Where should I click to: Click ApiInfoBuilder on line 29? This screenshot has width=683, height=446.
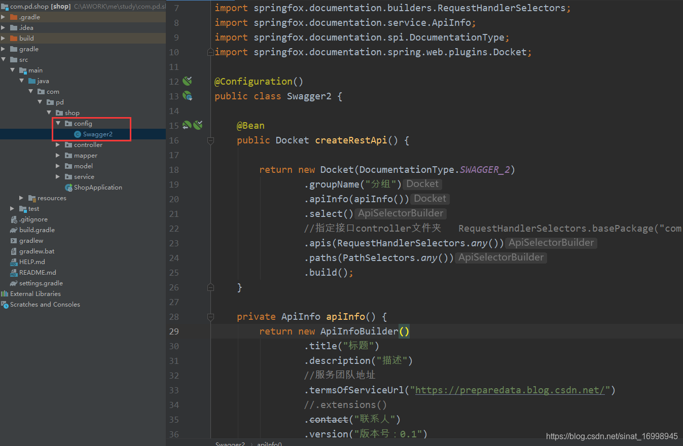pos(360,331)
